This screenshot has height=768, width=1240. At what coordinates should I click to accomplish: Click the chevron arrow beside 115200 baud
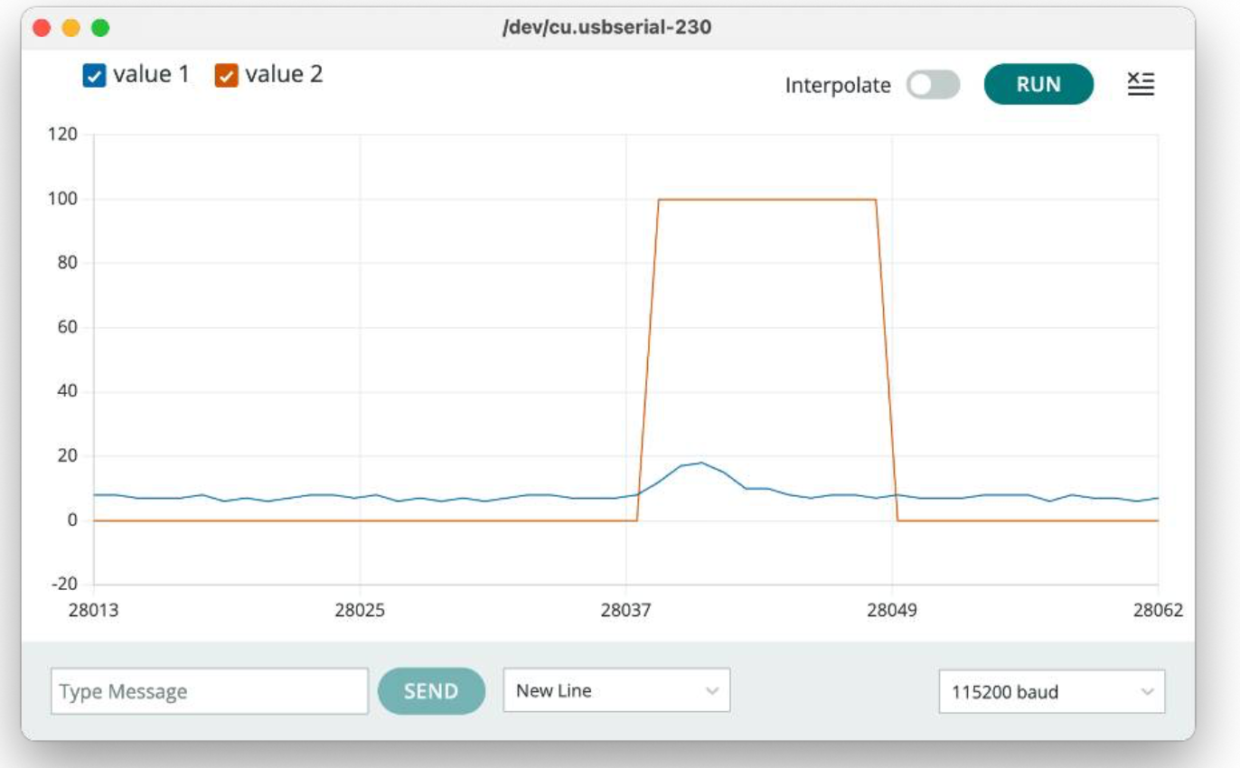pyautogui.click(x=1148, y=692)
